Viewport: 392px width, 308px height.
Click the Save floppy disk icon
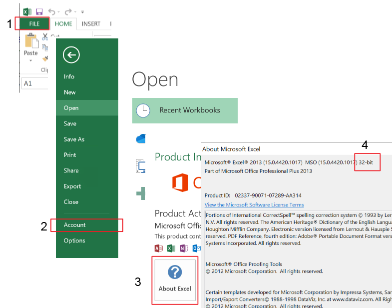(x=39, y=12)
